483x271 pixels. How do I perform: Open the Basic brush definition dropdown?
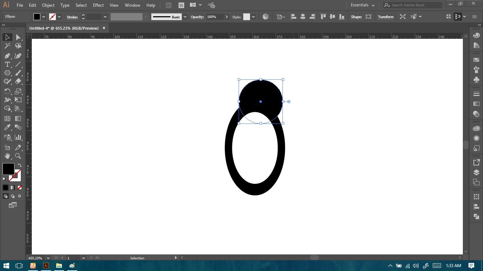click(x=185, y=17)
